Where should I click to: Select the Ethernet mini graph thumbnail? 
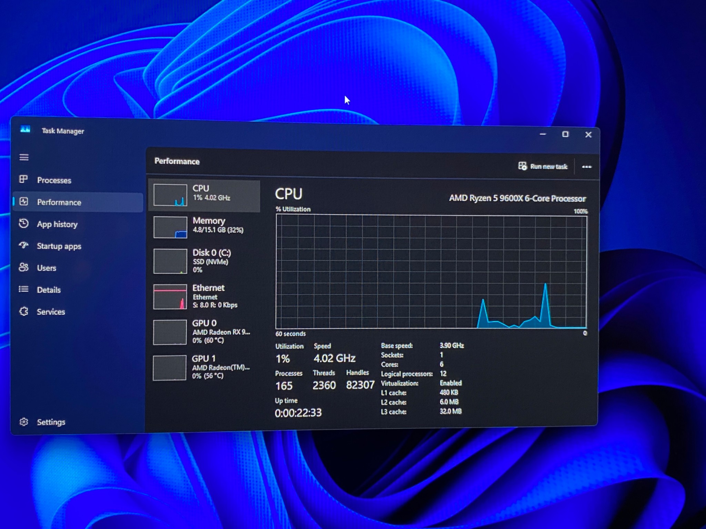pos(170,297)
